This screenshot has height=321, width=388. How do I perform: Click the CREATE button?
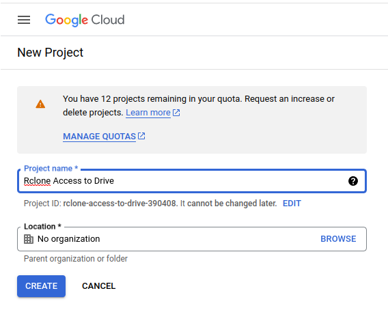pos(41,286)
